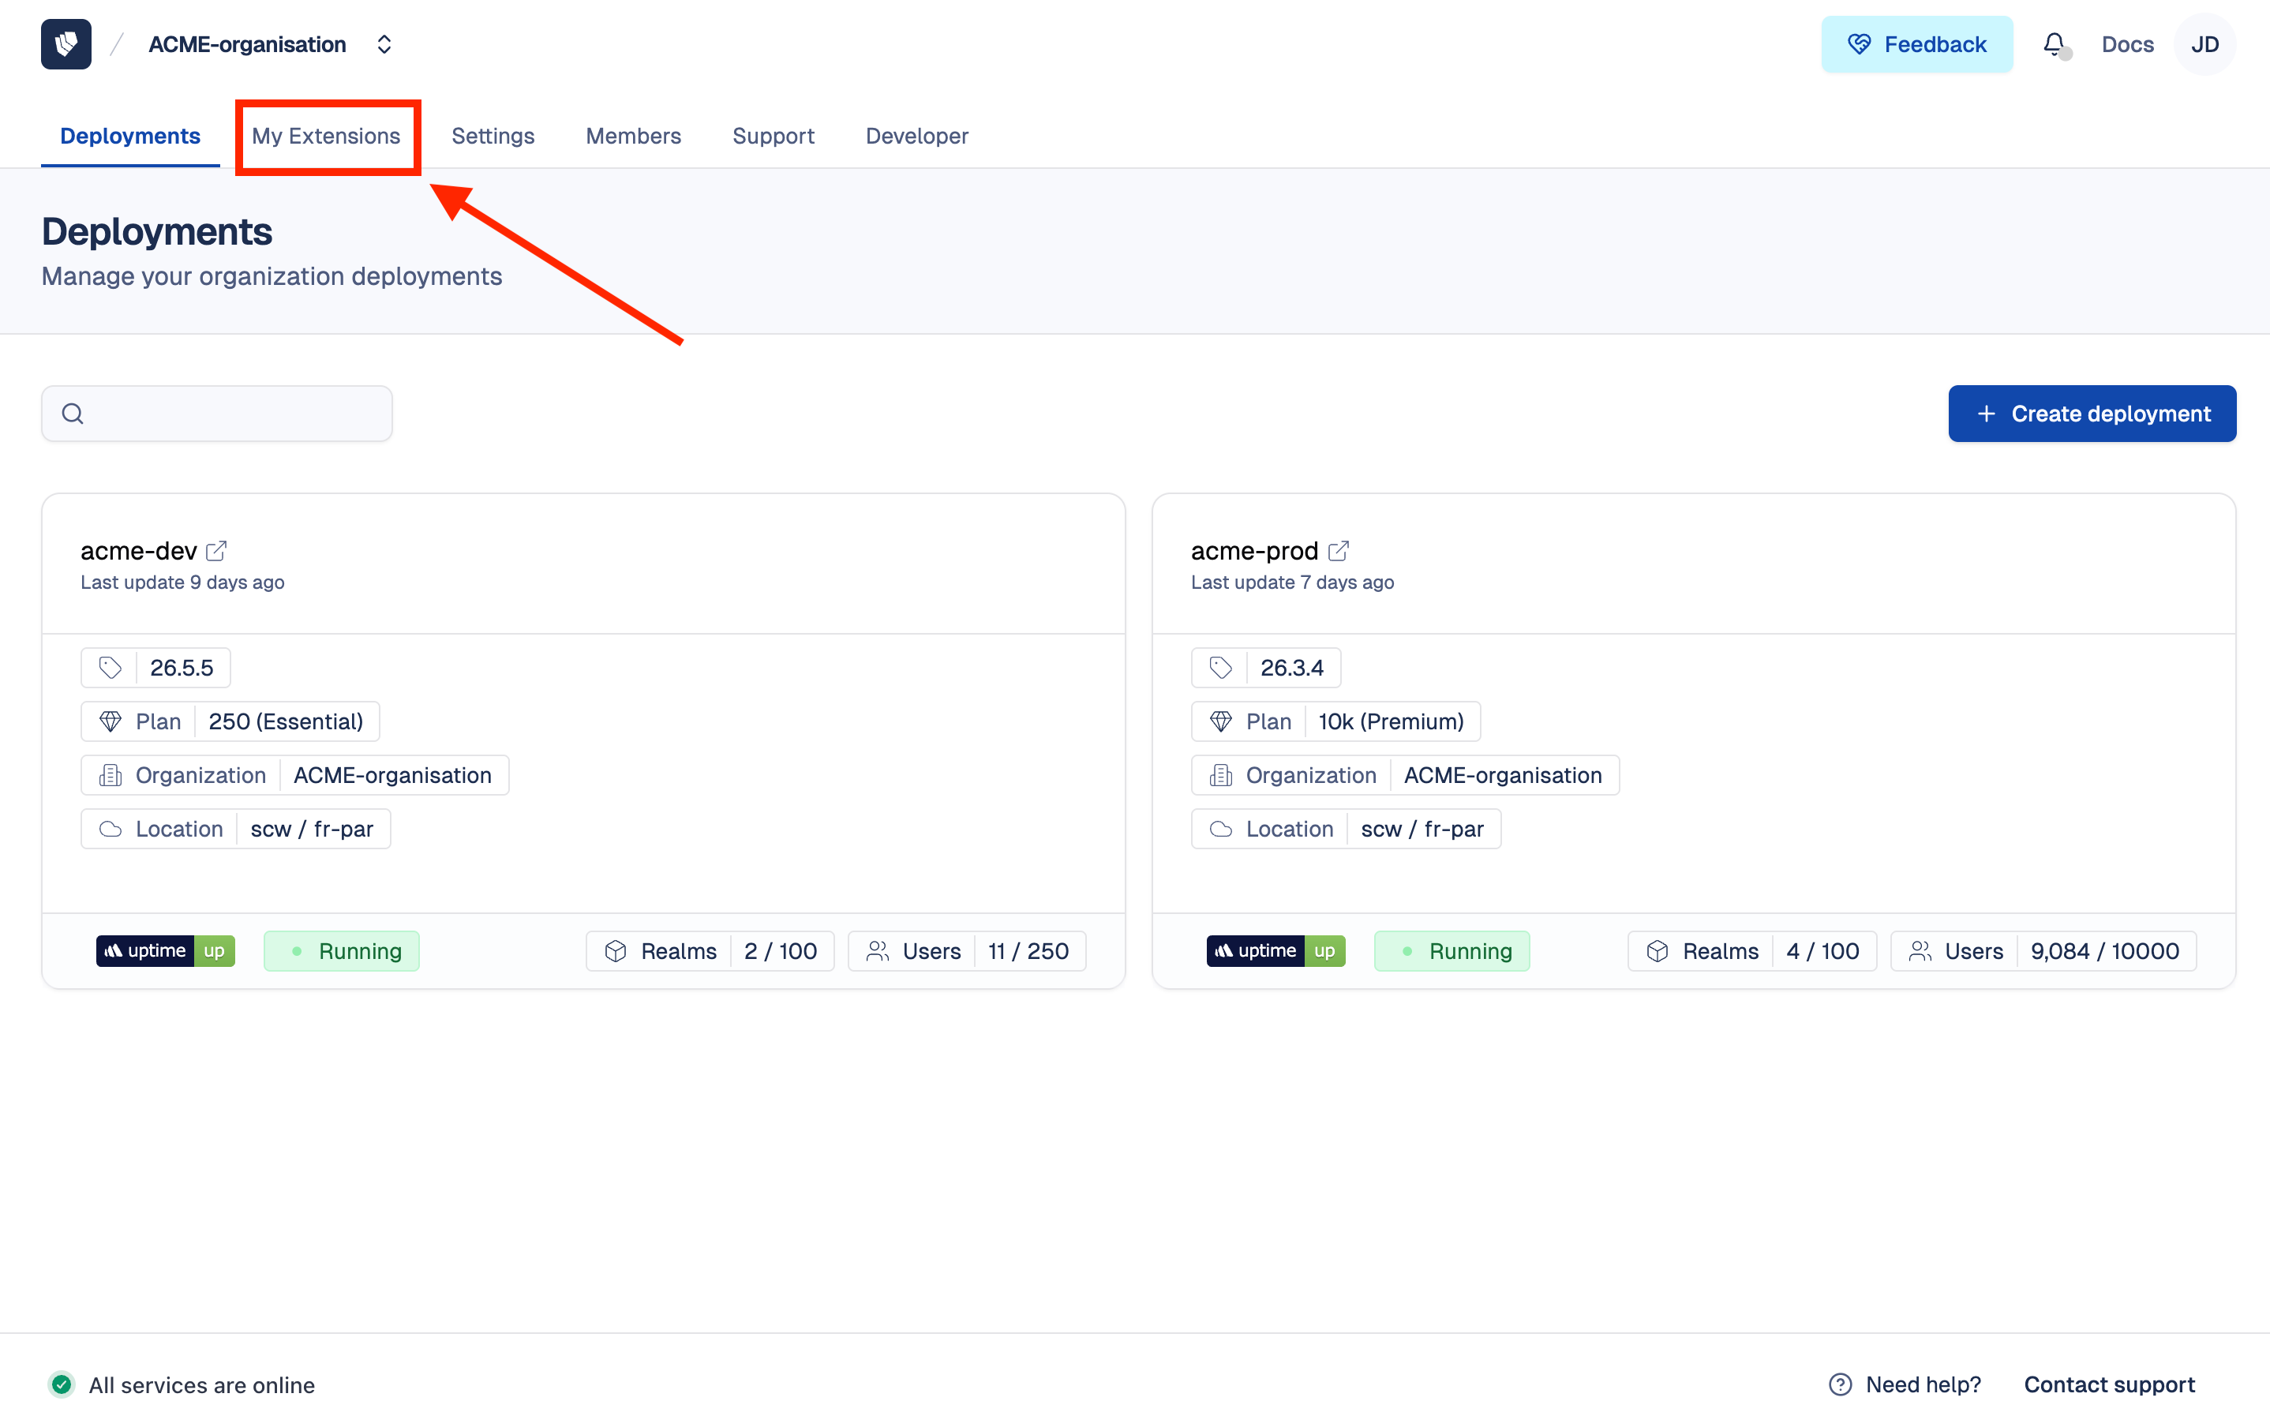Click the notification bell icon
The width and height of the screenshot is (2270, 1416).
pos(2055,44)
